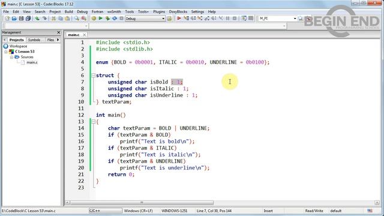Collapse the C Lesson 53 project node
Viewport: 384px width, 216px height.
(6, 52)
